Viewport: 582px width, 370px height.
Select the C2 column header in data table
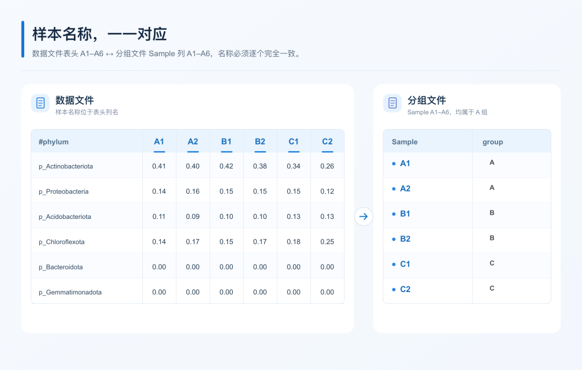point(328,141)
